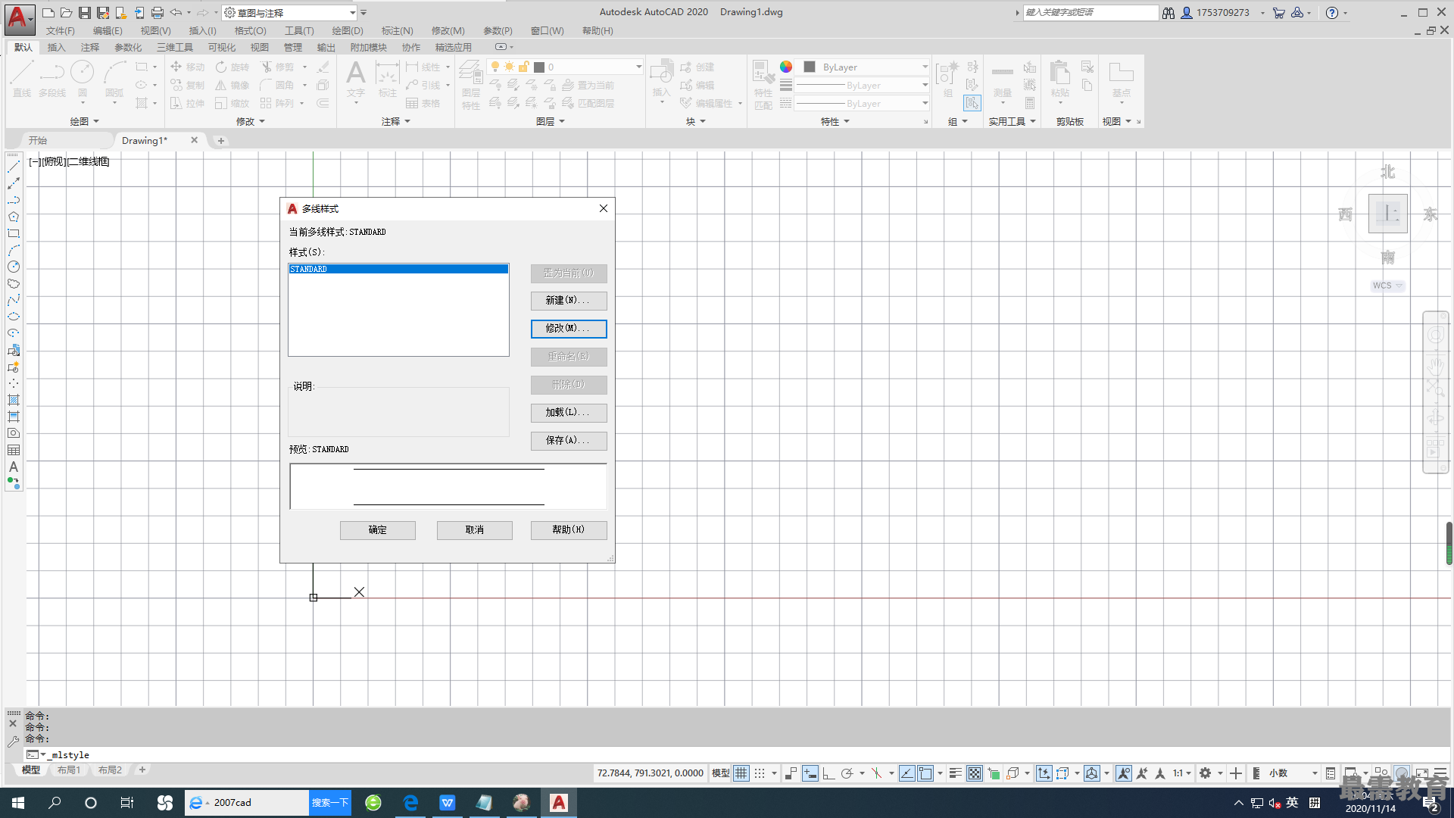Toggle object snap tracking in the status bar
The image size is (1454, 818).
(906, 773)
